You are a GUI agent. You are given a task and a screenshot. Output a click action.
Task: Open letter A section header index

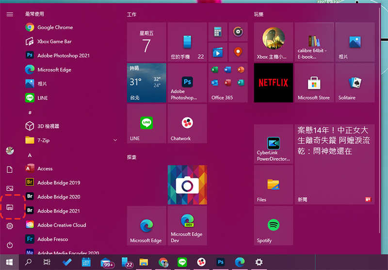[30, 155]
